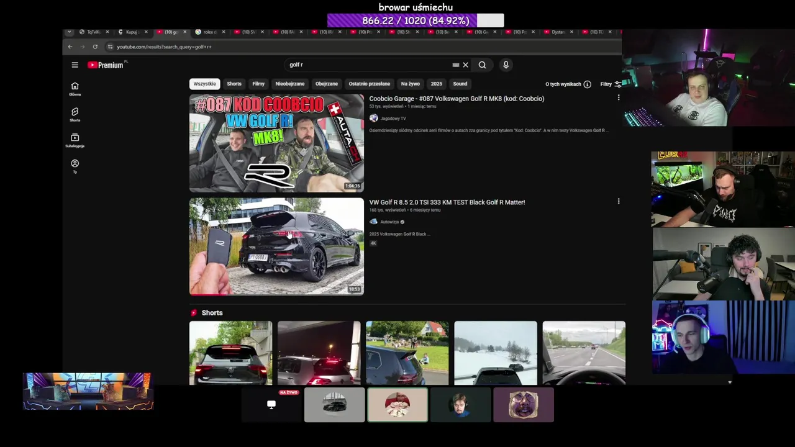Select the Na żywo filter chip

411,84
